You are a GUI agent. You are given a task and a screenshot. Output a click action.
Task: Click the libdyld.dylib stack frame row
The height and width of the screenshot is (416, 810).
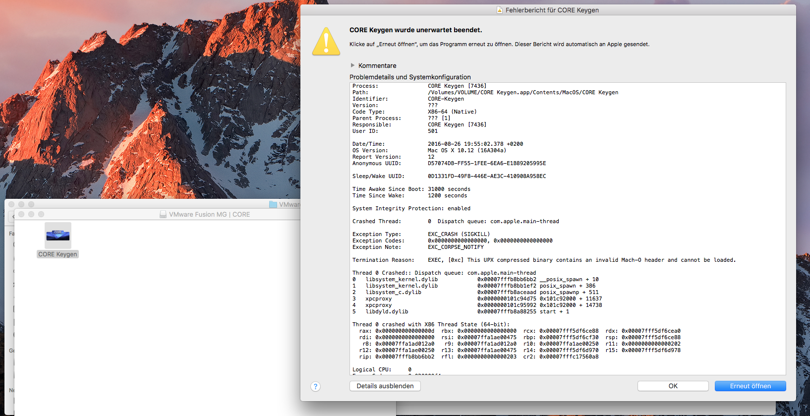click(x=461, y=311)
